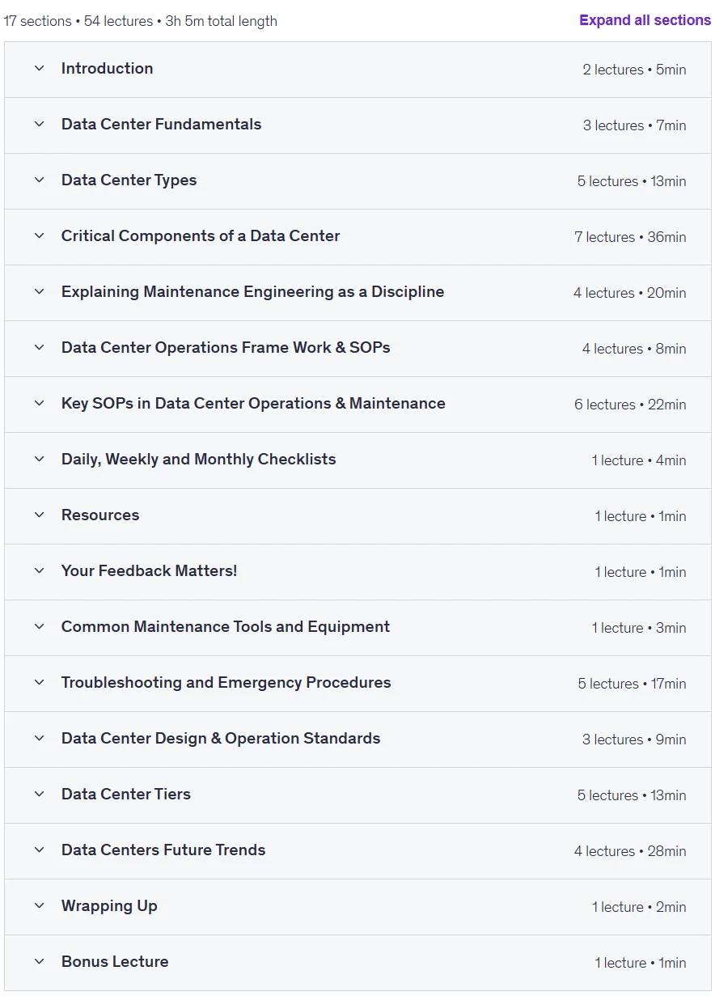715x996 pixels.
Task: Expand the Data Center Tiers chevron
Action: pyautogui.click(x=39, y=795)
